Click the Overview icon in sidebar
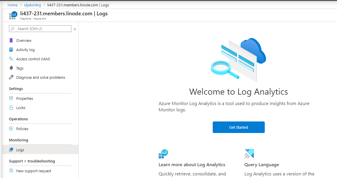Screen dimensions: 337x178 click(11, 40)
